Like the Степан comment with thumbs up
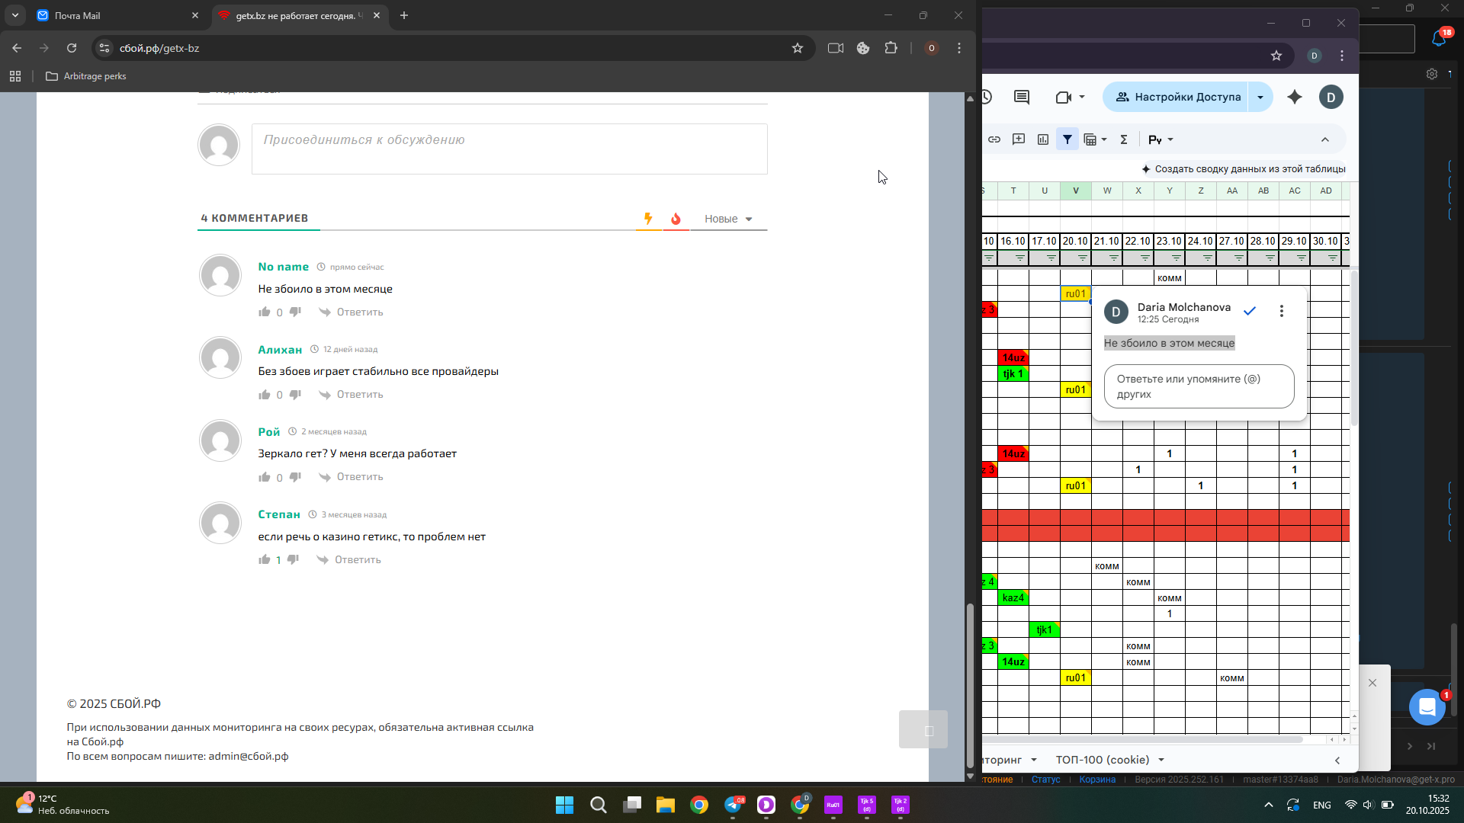The width and height of the screenshot is (1464, 823). click(x=265, y=559)
